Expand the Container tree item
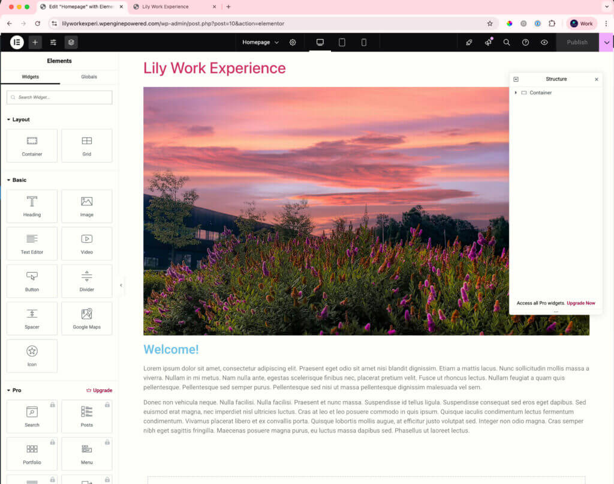This screenshot has width=614, height=484. (516, 92)
